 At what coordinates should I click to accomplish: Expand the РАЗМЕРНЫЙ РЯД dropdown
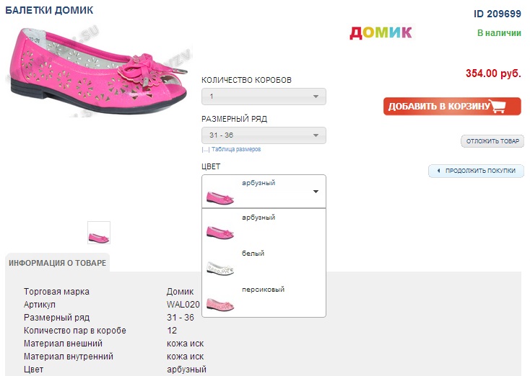[x=264, y=135]
